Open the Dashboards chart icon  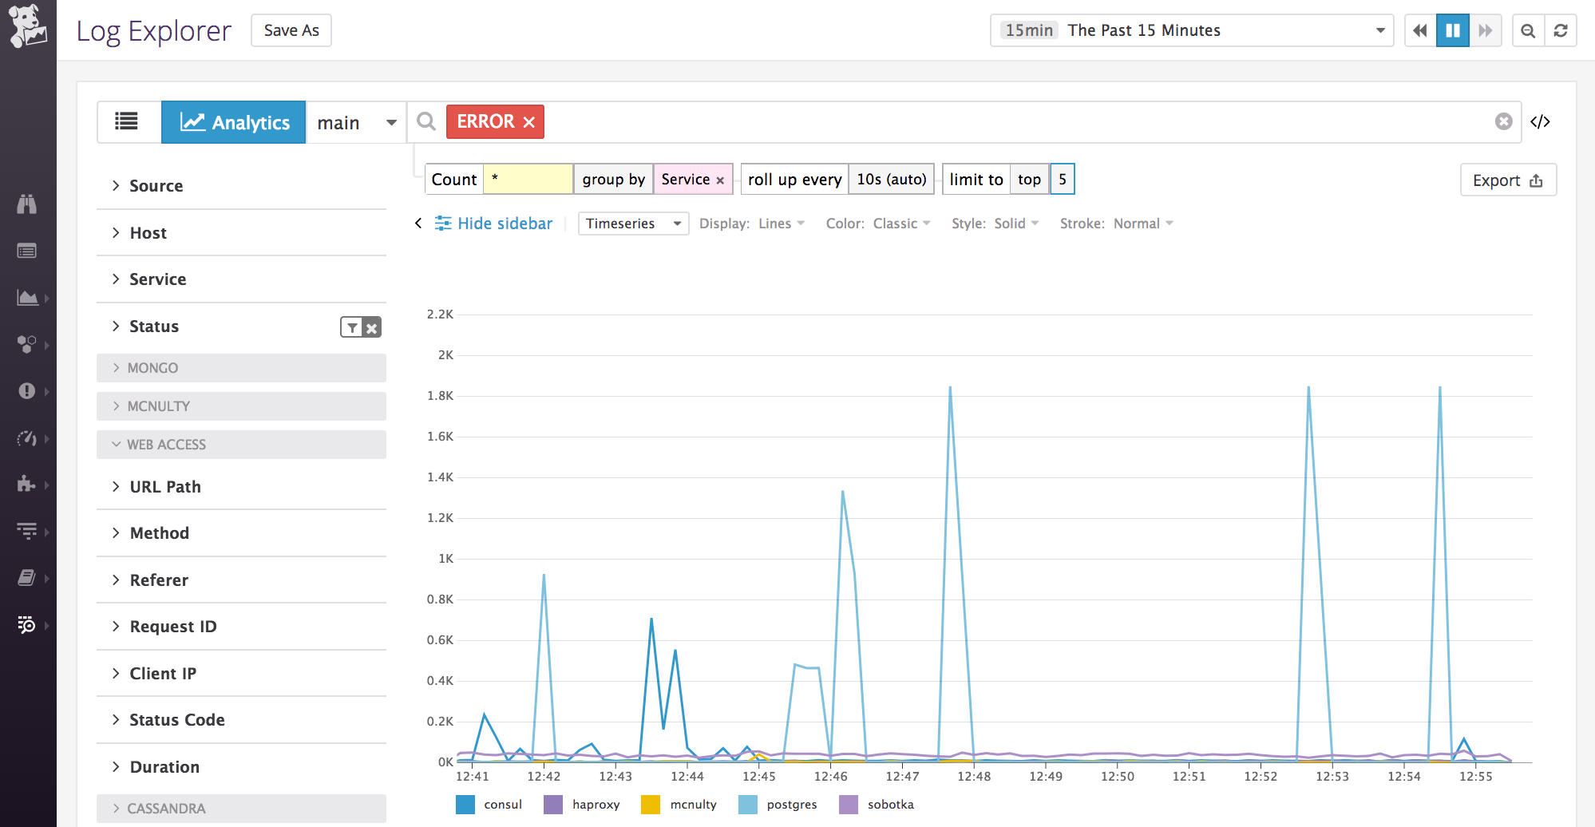click(x=28, y=298)
